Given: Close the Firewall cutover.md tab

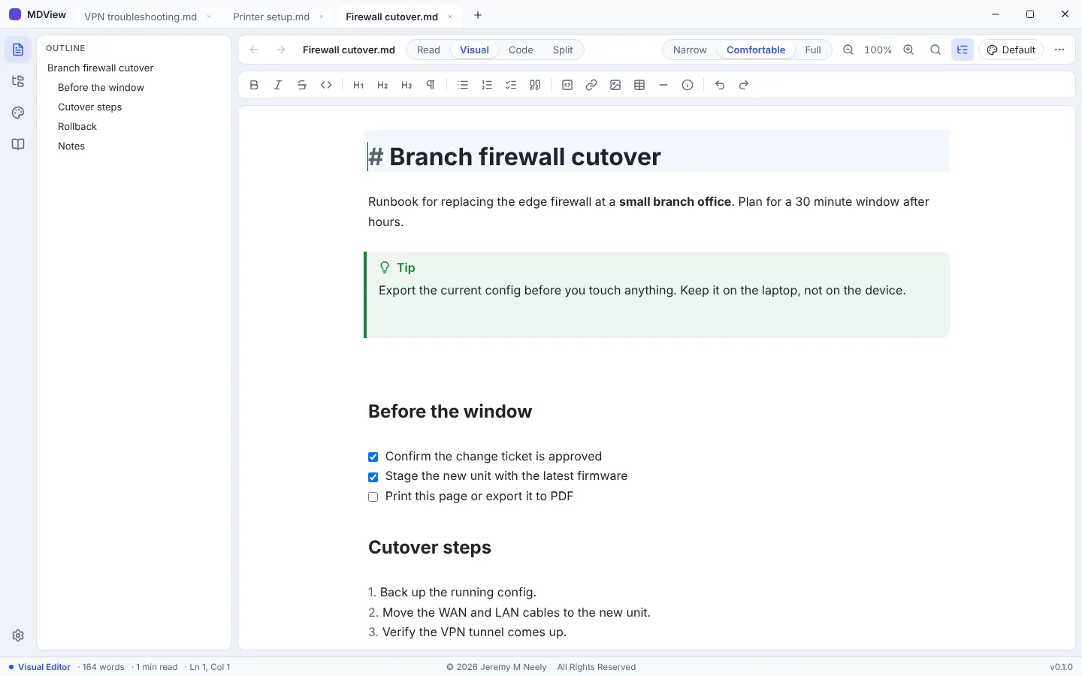Looking at the screenshot, I should click(x=450, y=17).
